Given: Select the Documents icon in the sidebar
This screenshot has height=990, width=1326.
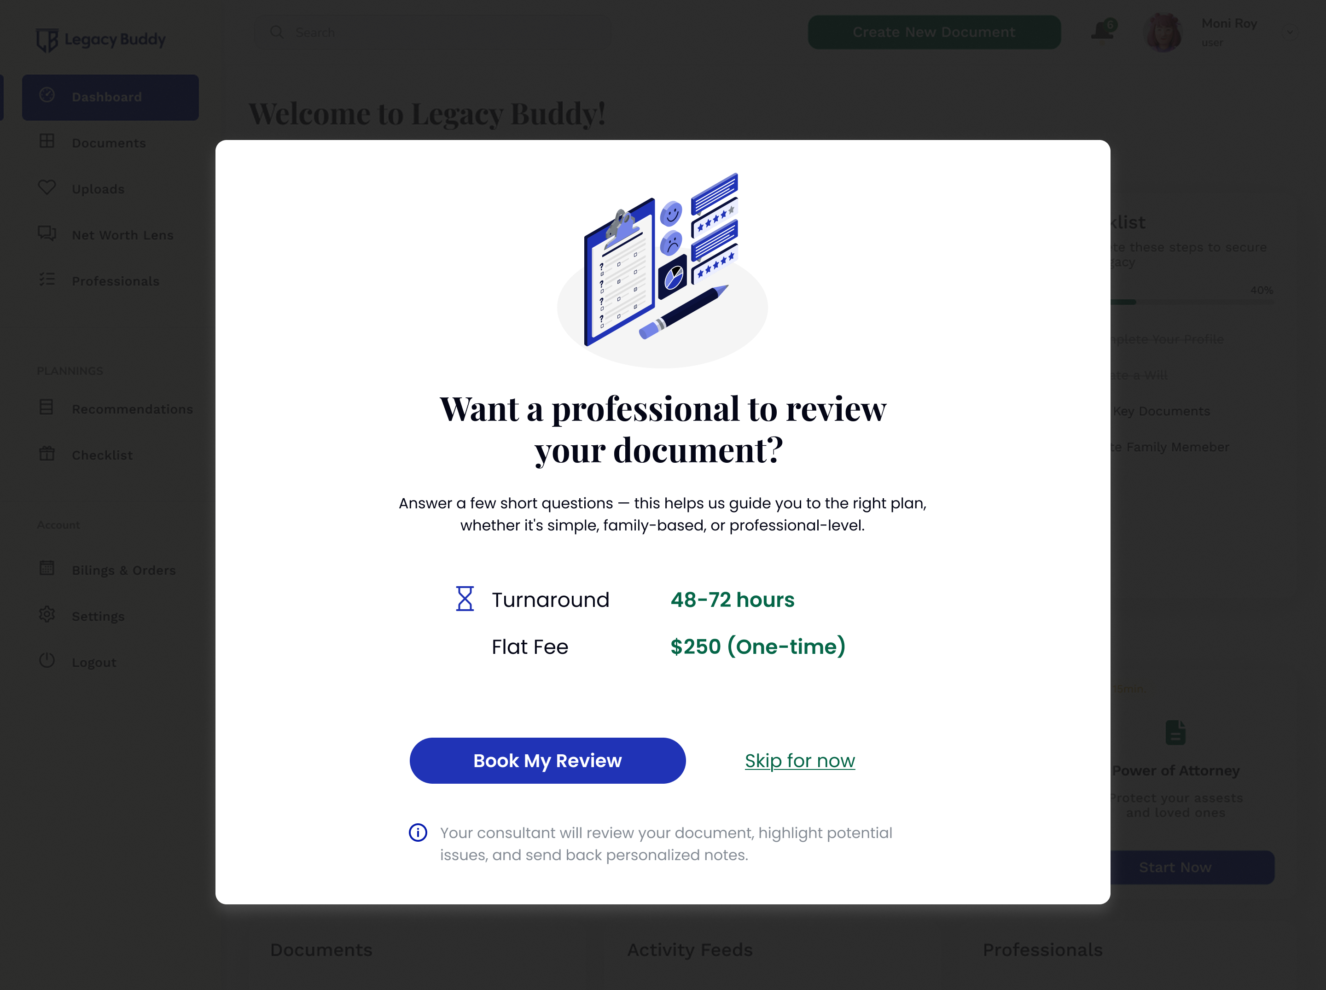Looking at the screenshot, I should point(47,143).
